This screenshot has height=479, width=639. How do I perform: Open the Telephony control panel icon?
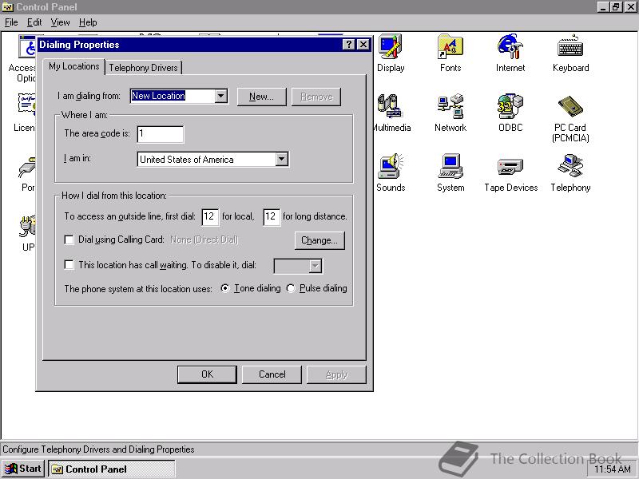tap(570, 172)
